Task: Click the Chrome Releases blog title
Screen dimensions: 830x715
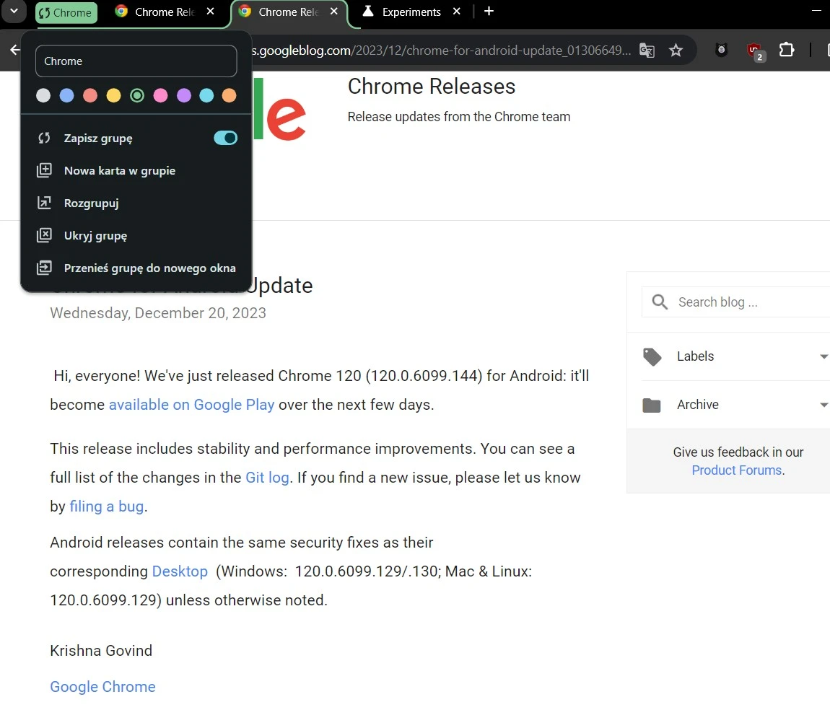Action: [432, 87]
